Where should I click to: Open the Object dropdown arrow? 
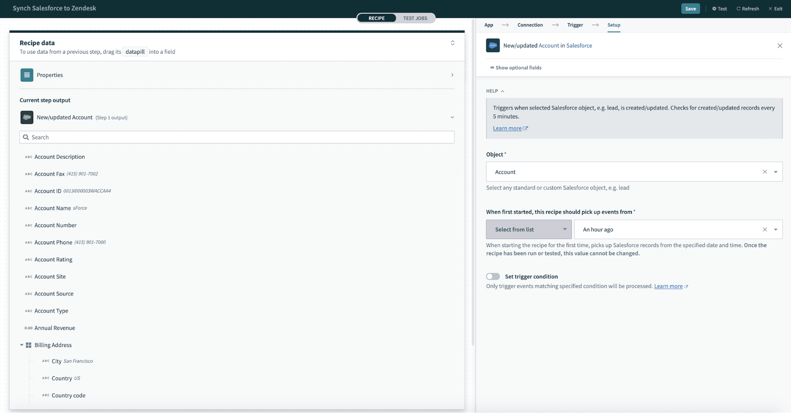(775, 172)
